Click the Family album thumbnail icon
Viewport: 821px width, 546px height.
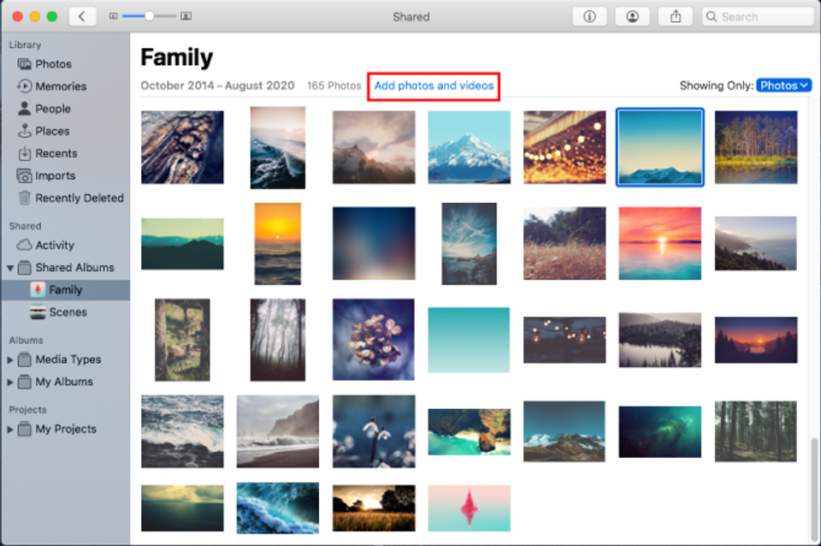tap(38, 290)
